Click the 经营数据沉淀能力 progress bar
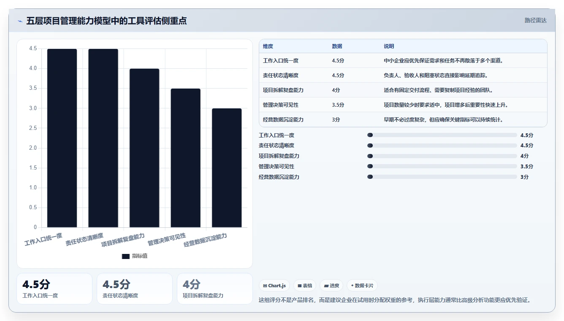Viewport: 564px width, 321px height. click(442, 177)
